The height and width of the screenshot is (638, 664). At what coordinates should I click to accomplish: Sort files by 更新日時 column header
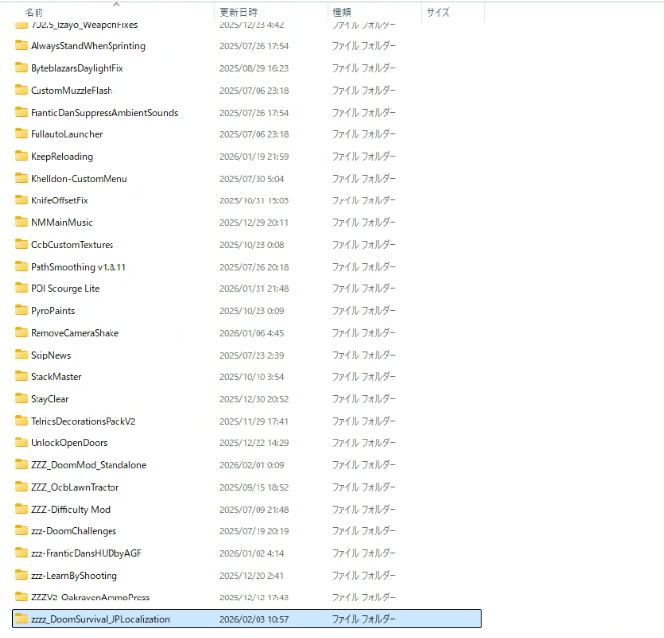pos(238,12)
